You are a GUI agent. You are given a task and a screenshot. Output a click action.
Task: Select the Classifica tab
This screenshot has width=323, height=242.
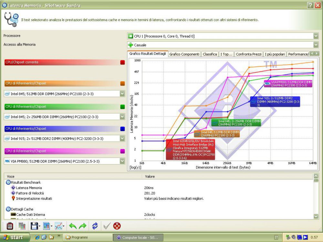click(210, 54)
